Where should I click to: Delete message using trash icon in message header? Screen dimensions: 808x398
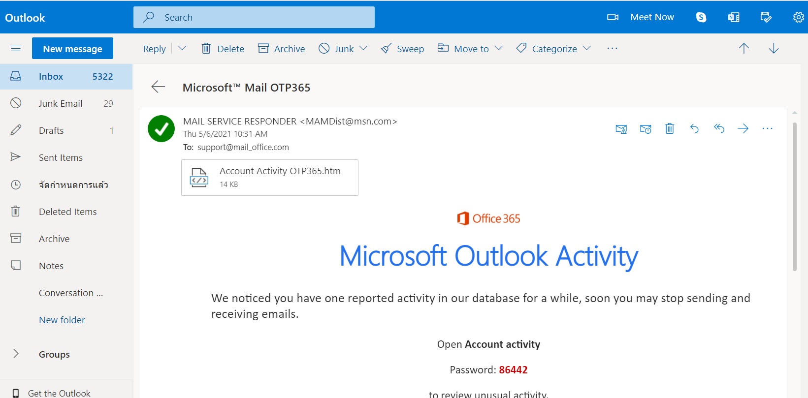(x=670, y=129)
